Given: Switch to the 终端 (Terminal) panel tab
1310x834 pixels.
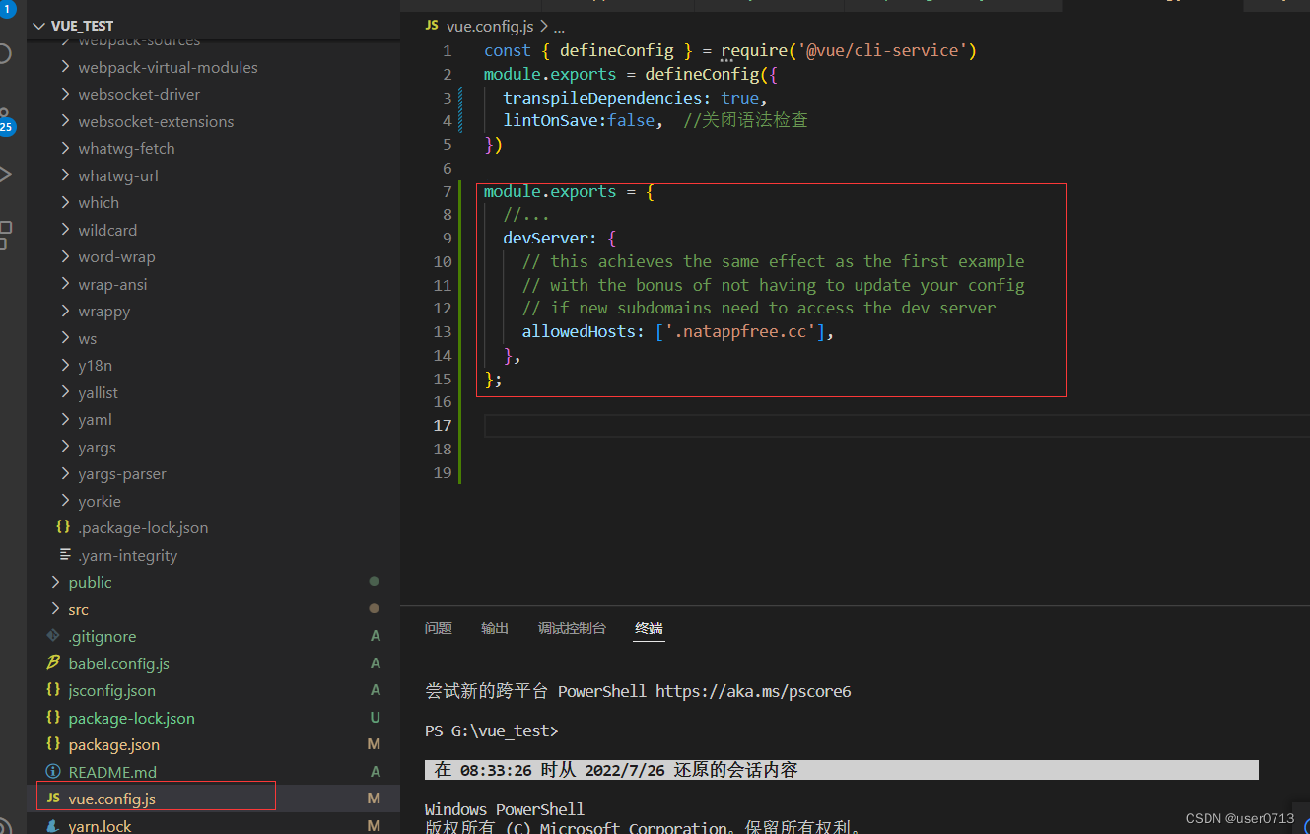Looking at the screenshot, I should (649, 628).
